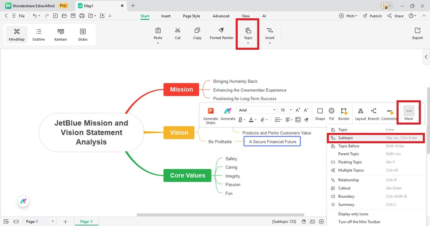This screenshot has width=430, height=226.
Task: Collapse the ribbon with up chevron
Action: pos(424,16)
